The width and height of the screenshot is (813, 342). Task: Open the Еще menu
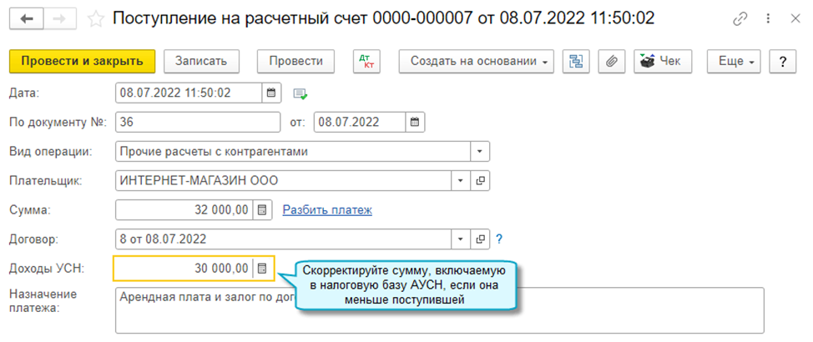pos(735,61)
